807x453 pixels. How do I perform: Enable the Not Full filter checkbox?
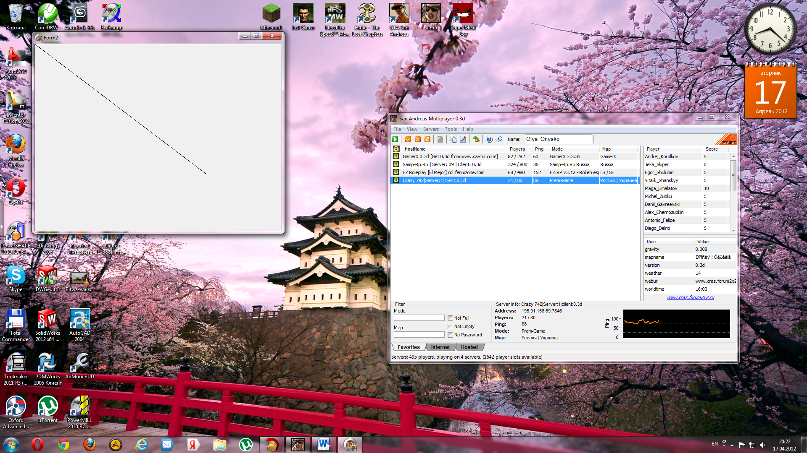(x=450, y=318)
